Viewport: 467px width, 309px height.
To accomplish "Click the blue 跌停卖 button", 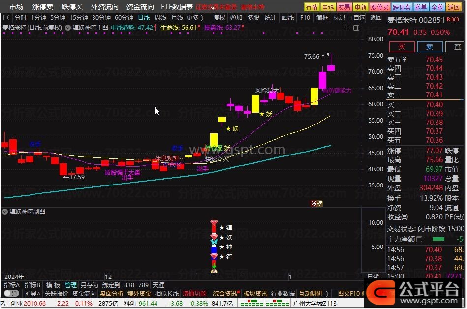I will click(402, 7).
